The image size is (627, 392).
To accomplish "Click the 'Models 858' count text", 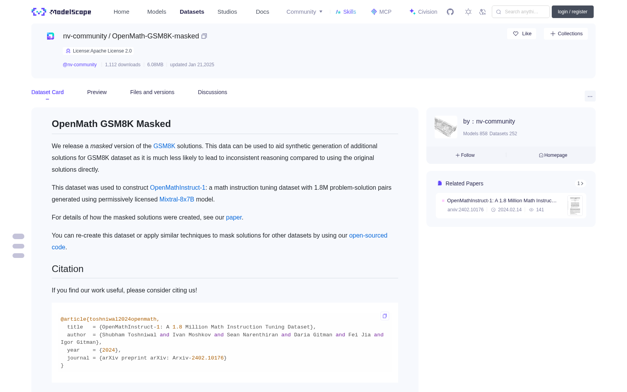I will [475, 134].
